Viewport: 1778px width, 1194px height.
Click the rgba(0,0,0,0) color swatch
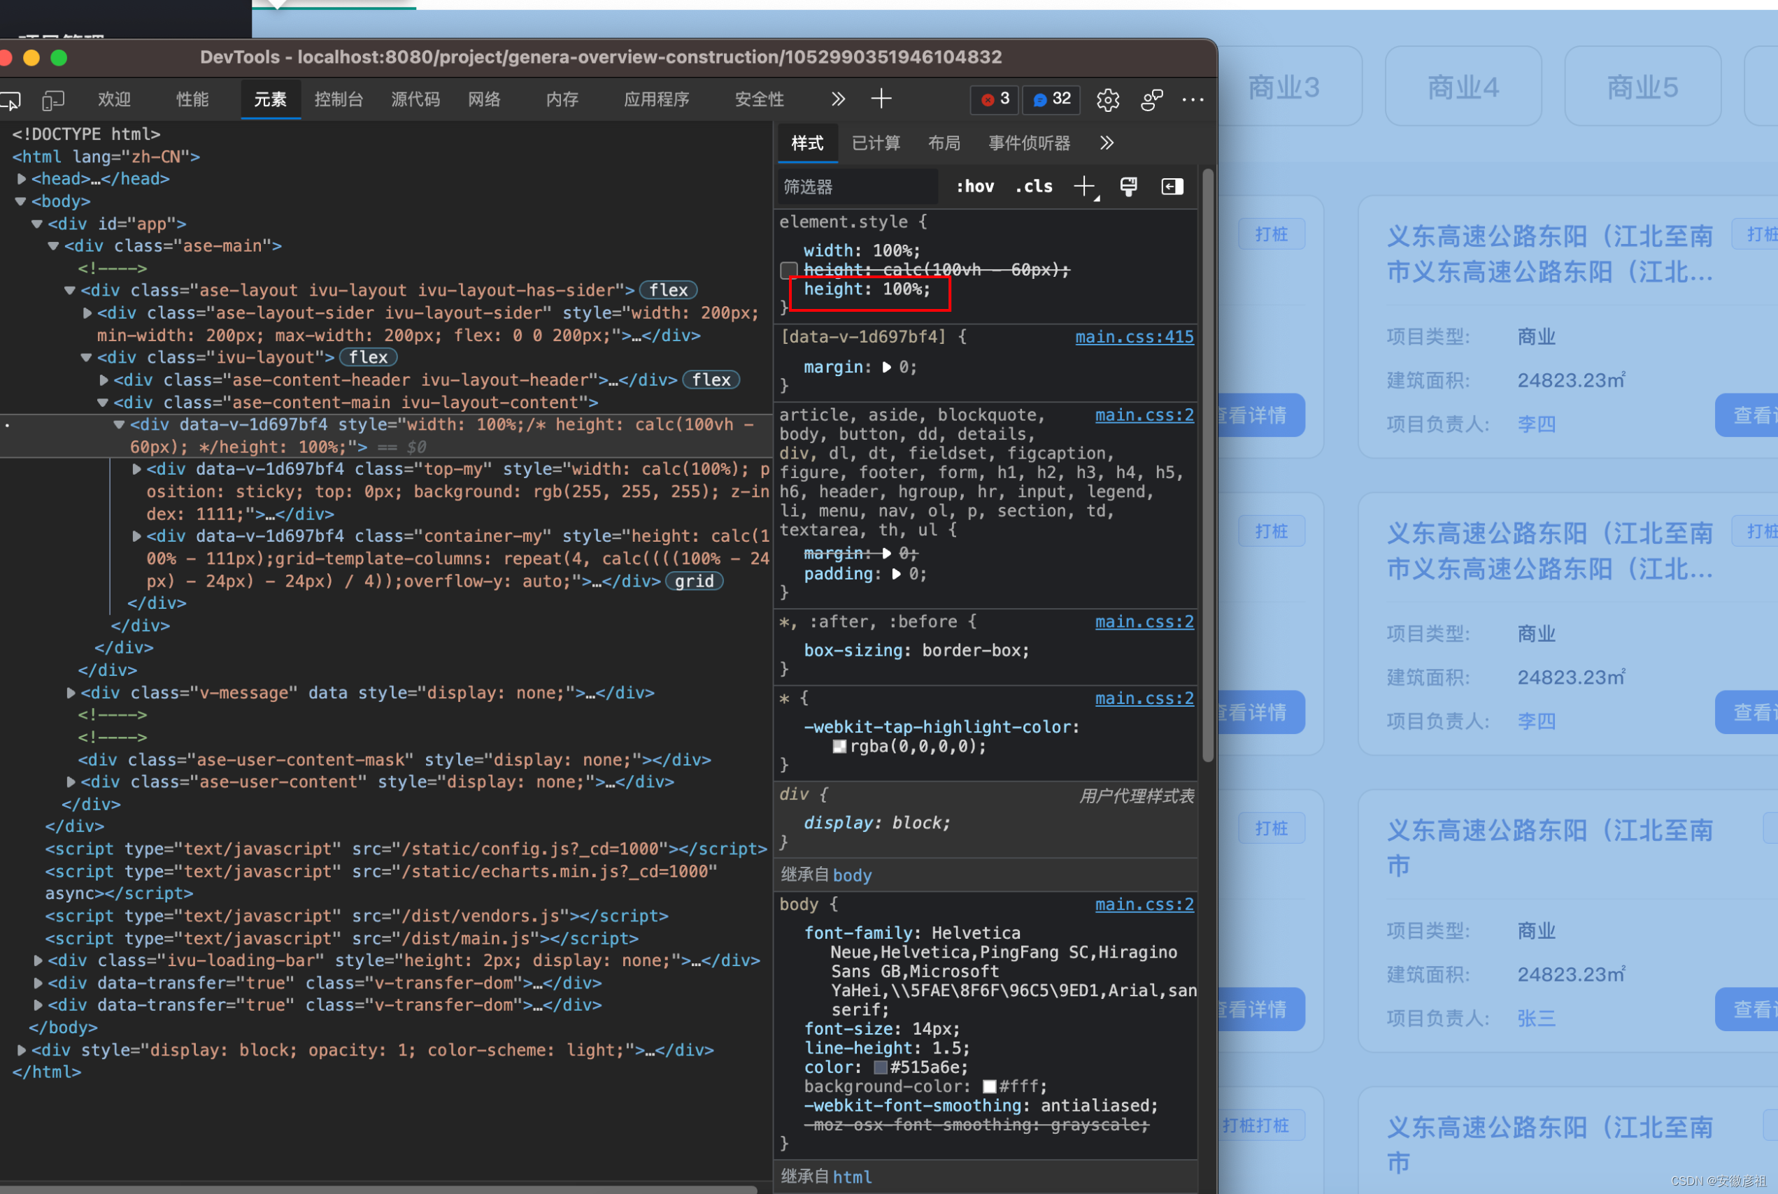839,747
